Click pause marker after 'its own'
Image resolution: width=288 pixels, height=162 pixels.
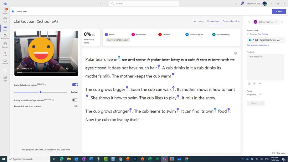215,110
